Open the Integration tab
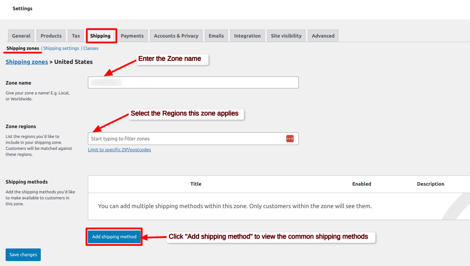Screen dimensions: 470x266 (247, 35)
